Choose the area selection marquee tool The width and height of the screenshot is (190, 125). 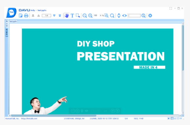point(78,16)
